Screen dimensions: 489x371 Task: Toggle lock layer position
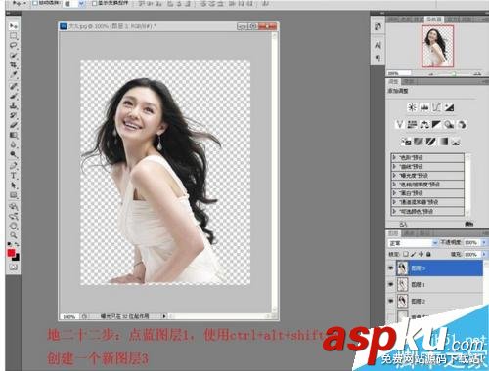pos(422,254)
